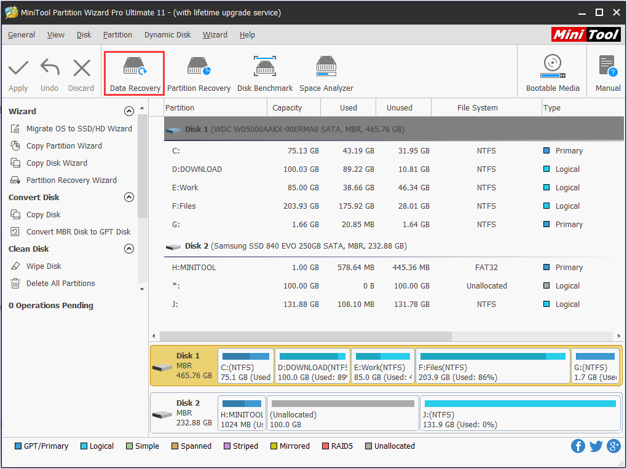Open the General menu

22,35
